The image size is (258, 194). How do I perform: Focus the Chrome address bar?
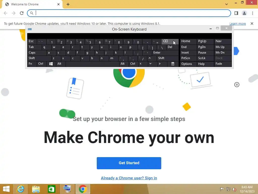[x=129, y=13]
